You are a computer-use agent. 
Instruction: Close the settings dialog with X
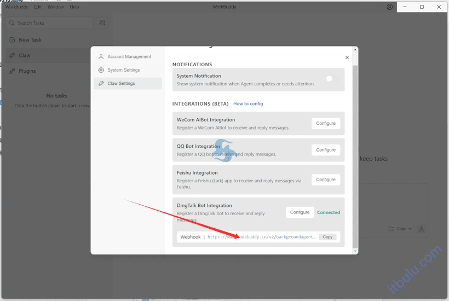tap(347, 57)
